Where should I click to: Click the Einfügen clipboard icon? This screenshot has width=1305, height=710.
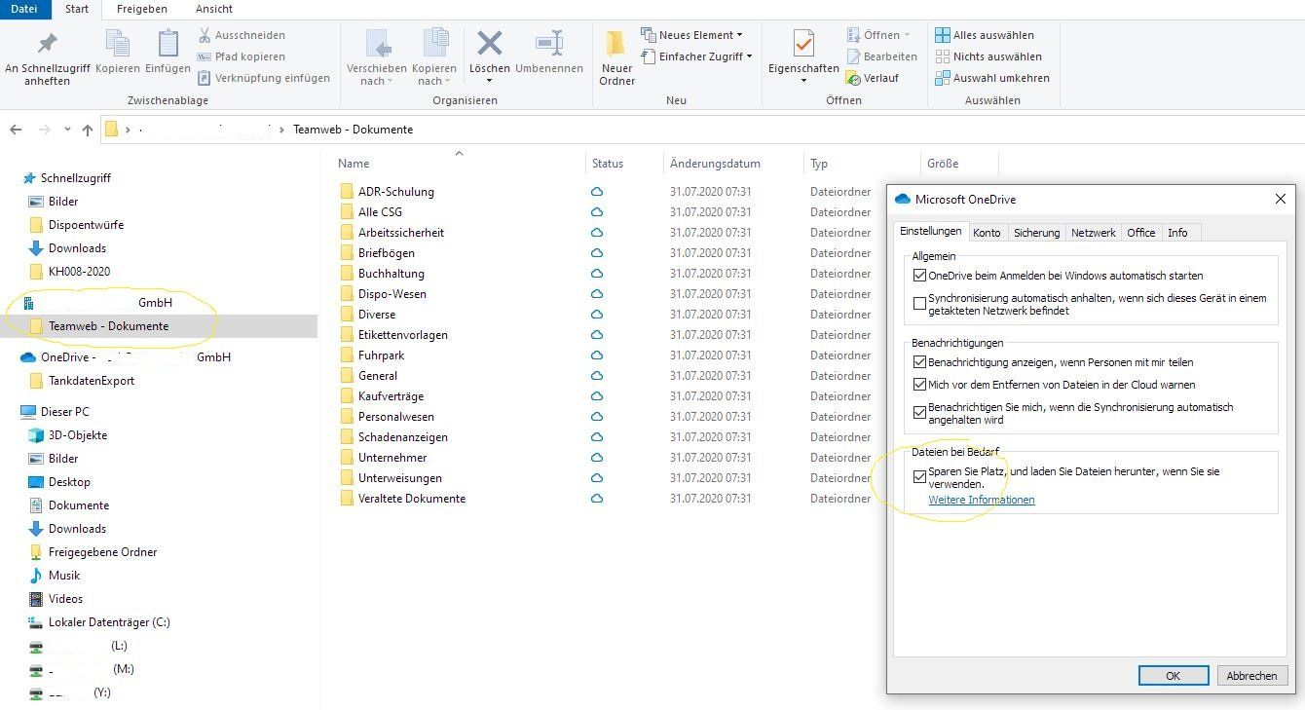tap(168, 45)
